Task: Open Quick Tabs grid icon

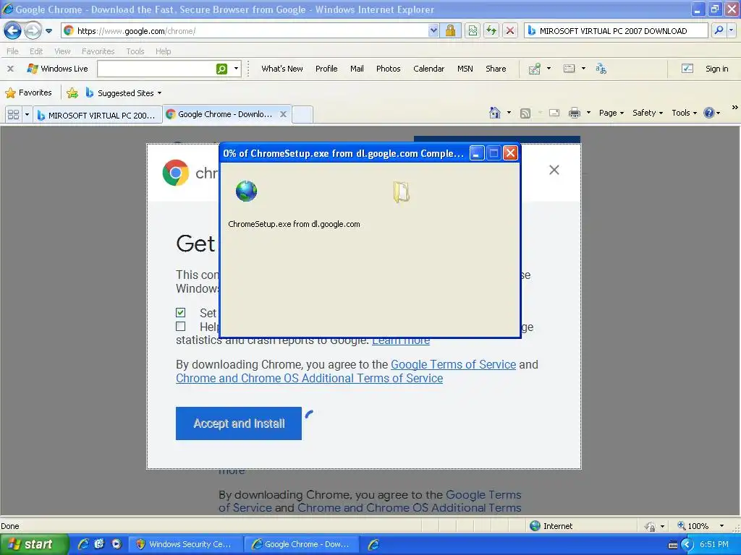Action: [13, 115]
